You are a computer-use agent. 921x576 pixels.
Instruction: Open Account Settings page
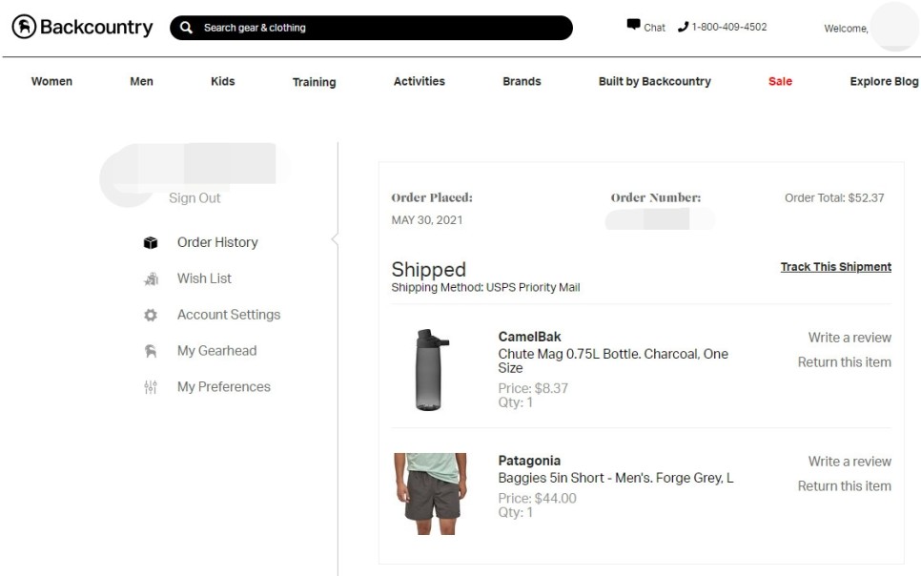[x=229, y=315]
